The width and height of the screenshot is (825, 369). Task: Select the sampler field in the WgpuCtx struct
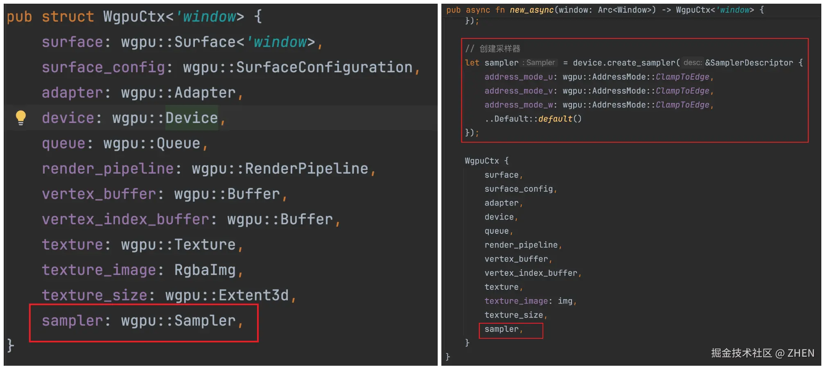click(x=142, y=321)
